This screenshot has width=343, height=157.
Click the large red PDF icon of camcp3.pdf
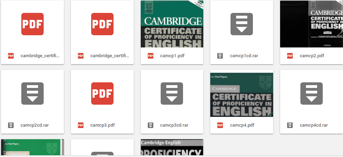pyautogui.click(x=102, y=94)
